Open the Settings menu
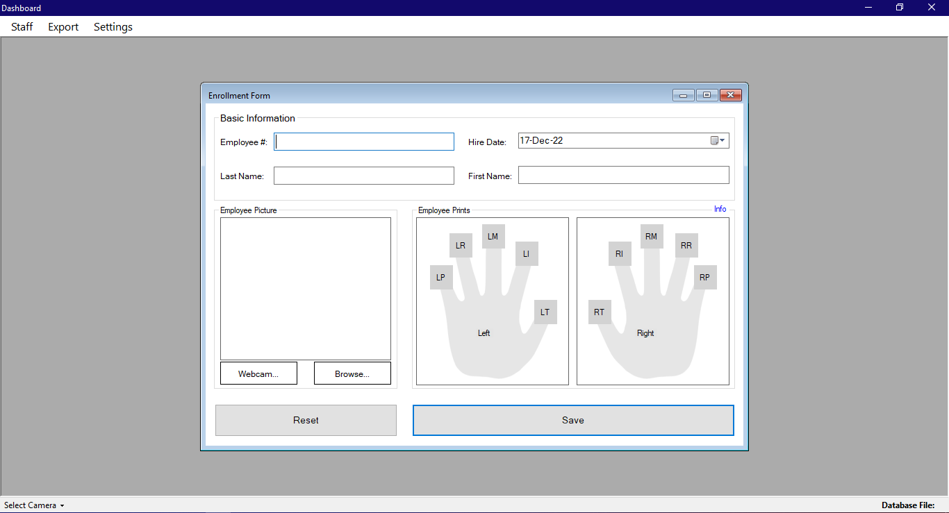Image resolution: width=949 pixels, height=513 pixels. tap(113, 27)
